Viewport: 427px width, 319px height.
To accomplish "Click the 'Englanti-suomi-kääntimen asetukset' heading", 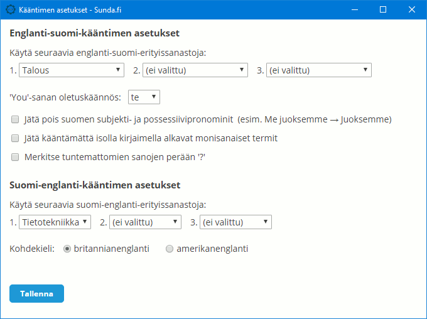I will tap(94, 33).
